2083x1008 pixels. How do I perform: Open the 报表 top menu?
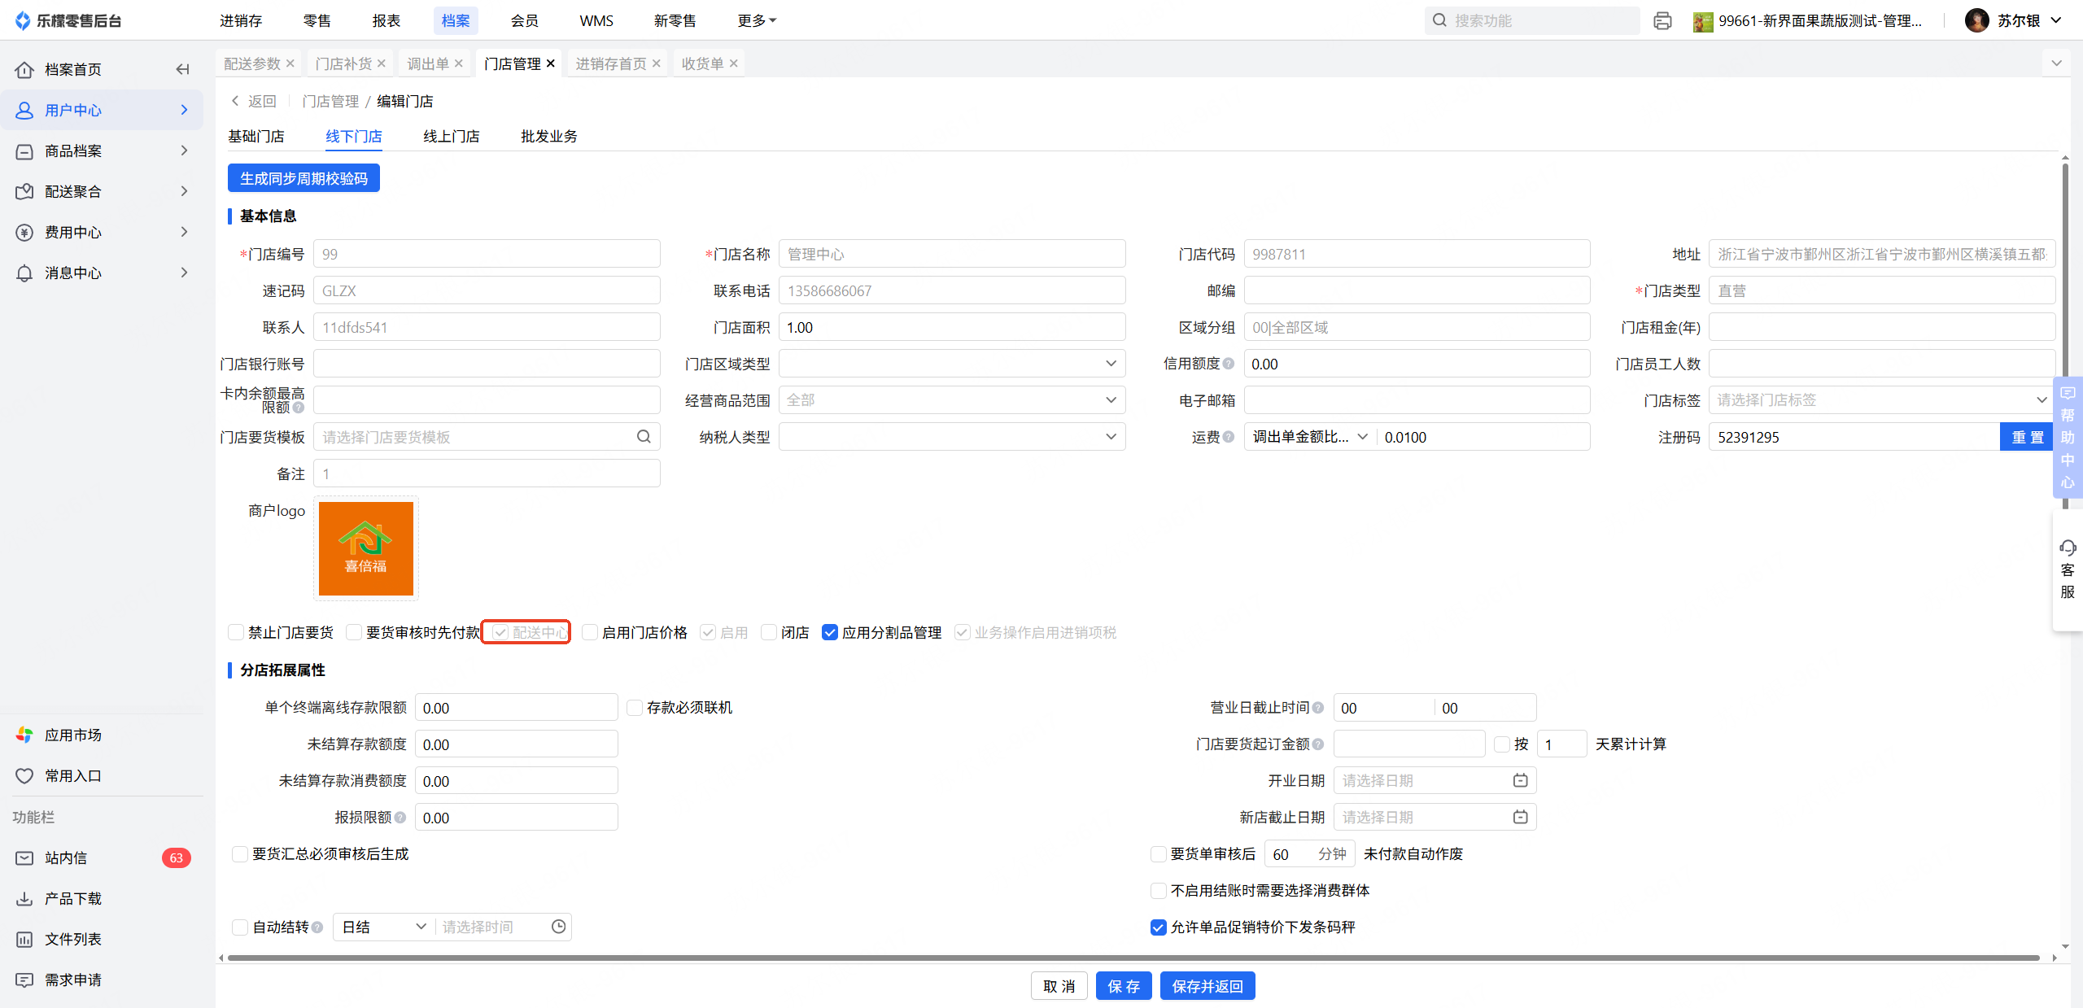[x=386, y=20]
